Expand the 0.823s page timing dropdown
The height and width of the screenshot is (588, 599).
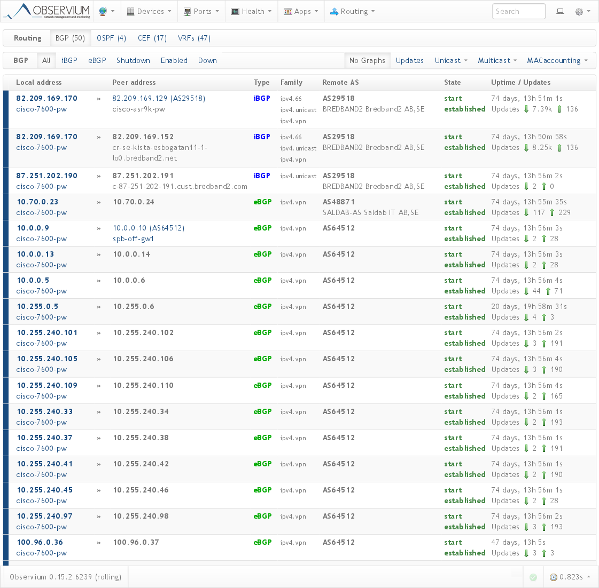point(570,577)
